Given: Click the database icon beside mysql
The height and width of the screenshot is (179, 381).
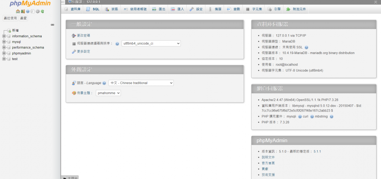Looking at the screenshot, I should (x=9, y=42).
